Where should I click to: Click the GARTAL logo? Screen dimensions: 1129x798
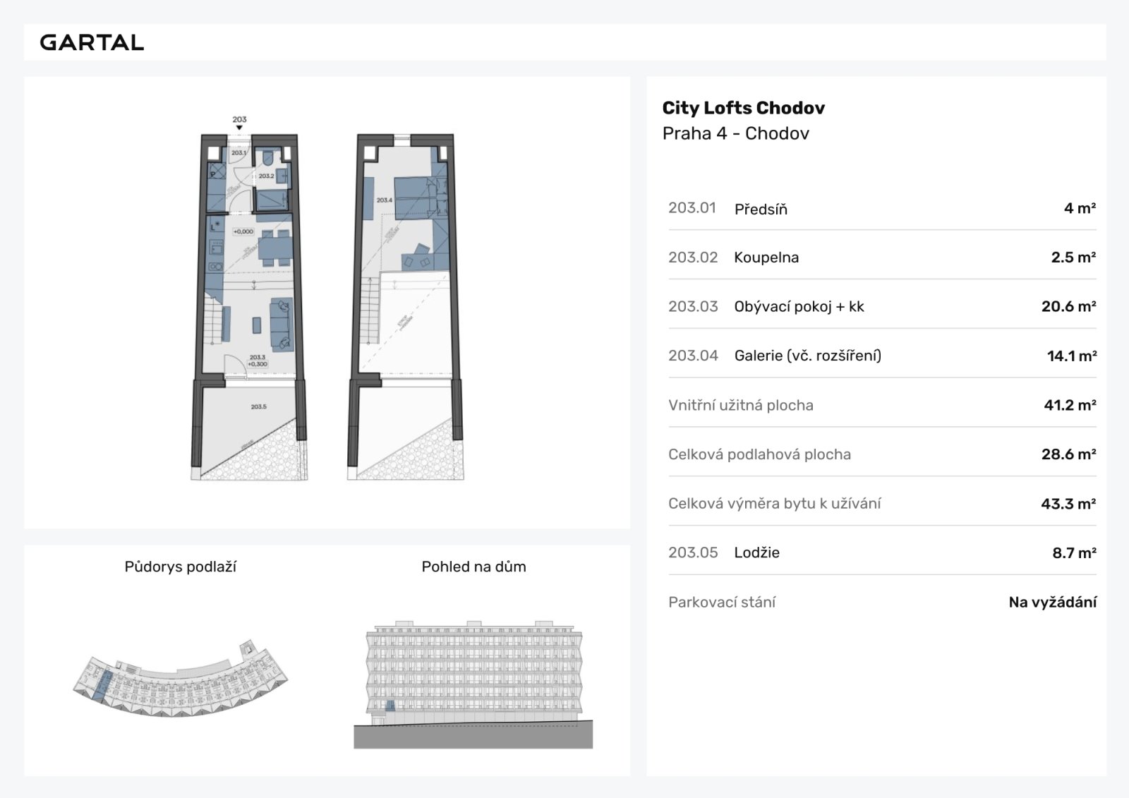tap(92, 42)
